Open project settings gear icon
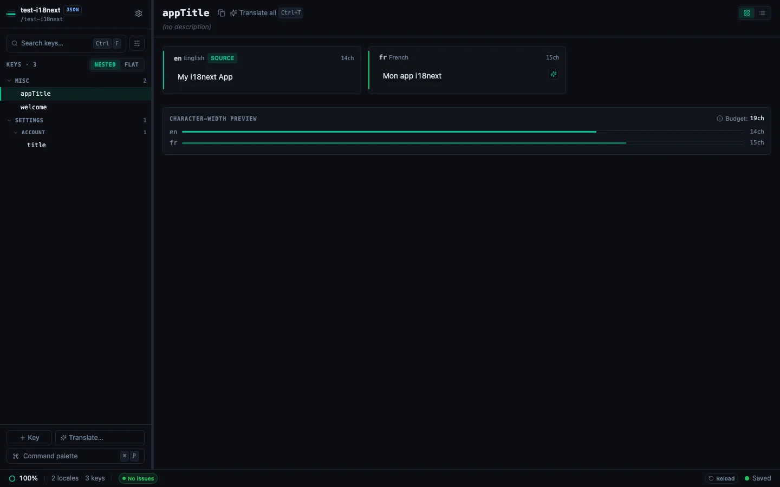 (139, 14)
